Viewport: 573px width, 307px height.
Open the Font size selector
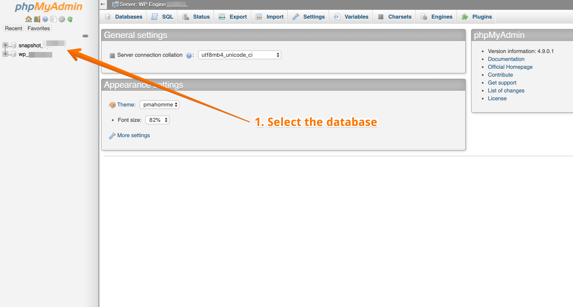tap(157, 120)
